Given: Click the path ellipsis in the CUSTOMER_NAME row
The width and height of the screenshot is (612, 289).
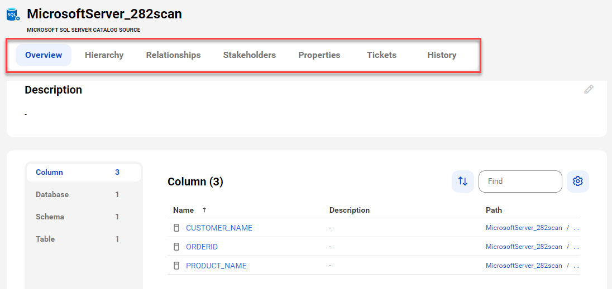Looking at the screenshot, I should pyautogui.click(x=576, y=228).
